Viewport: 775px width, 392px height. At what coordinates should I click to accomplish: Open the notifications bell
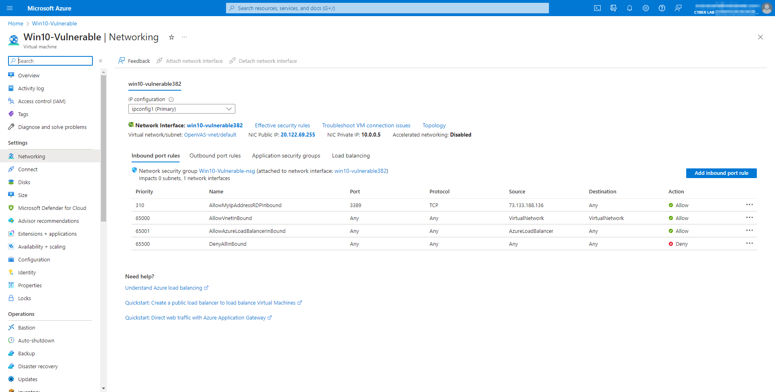tap(630, 8)
